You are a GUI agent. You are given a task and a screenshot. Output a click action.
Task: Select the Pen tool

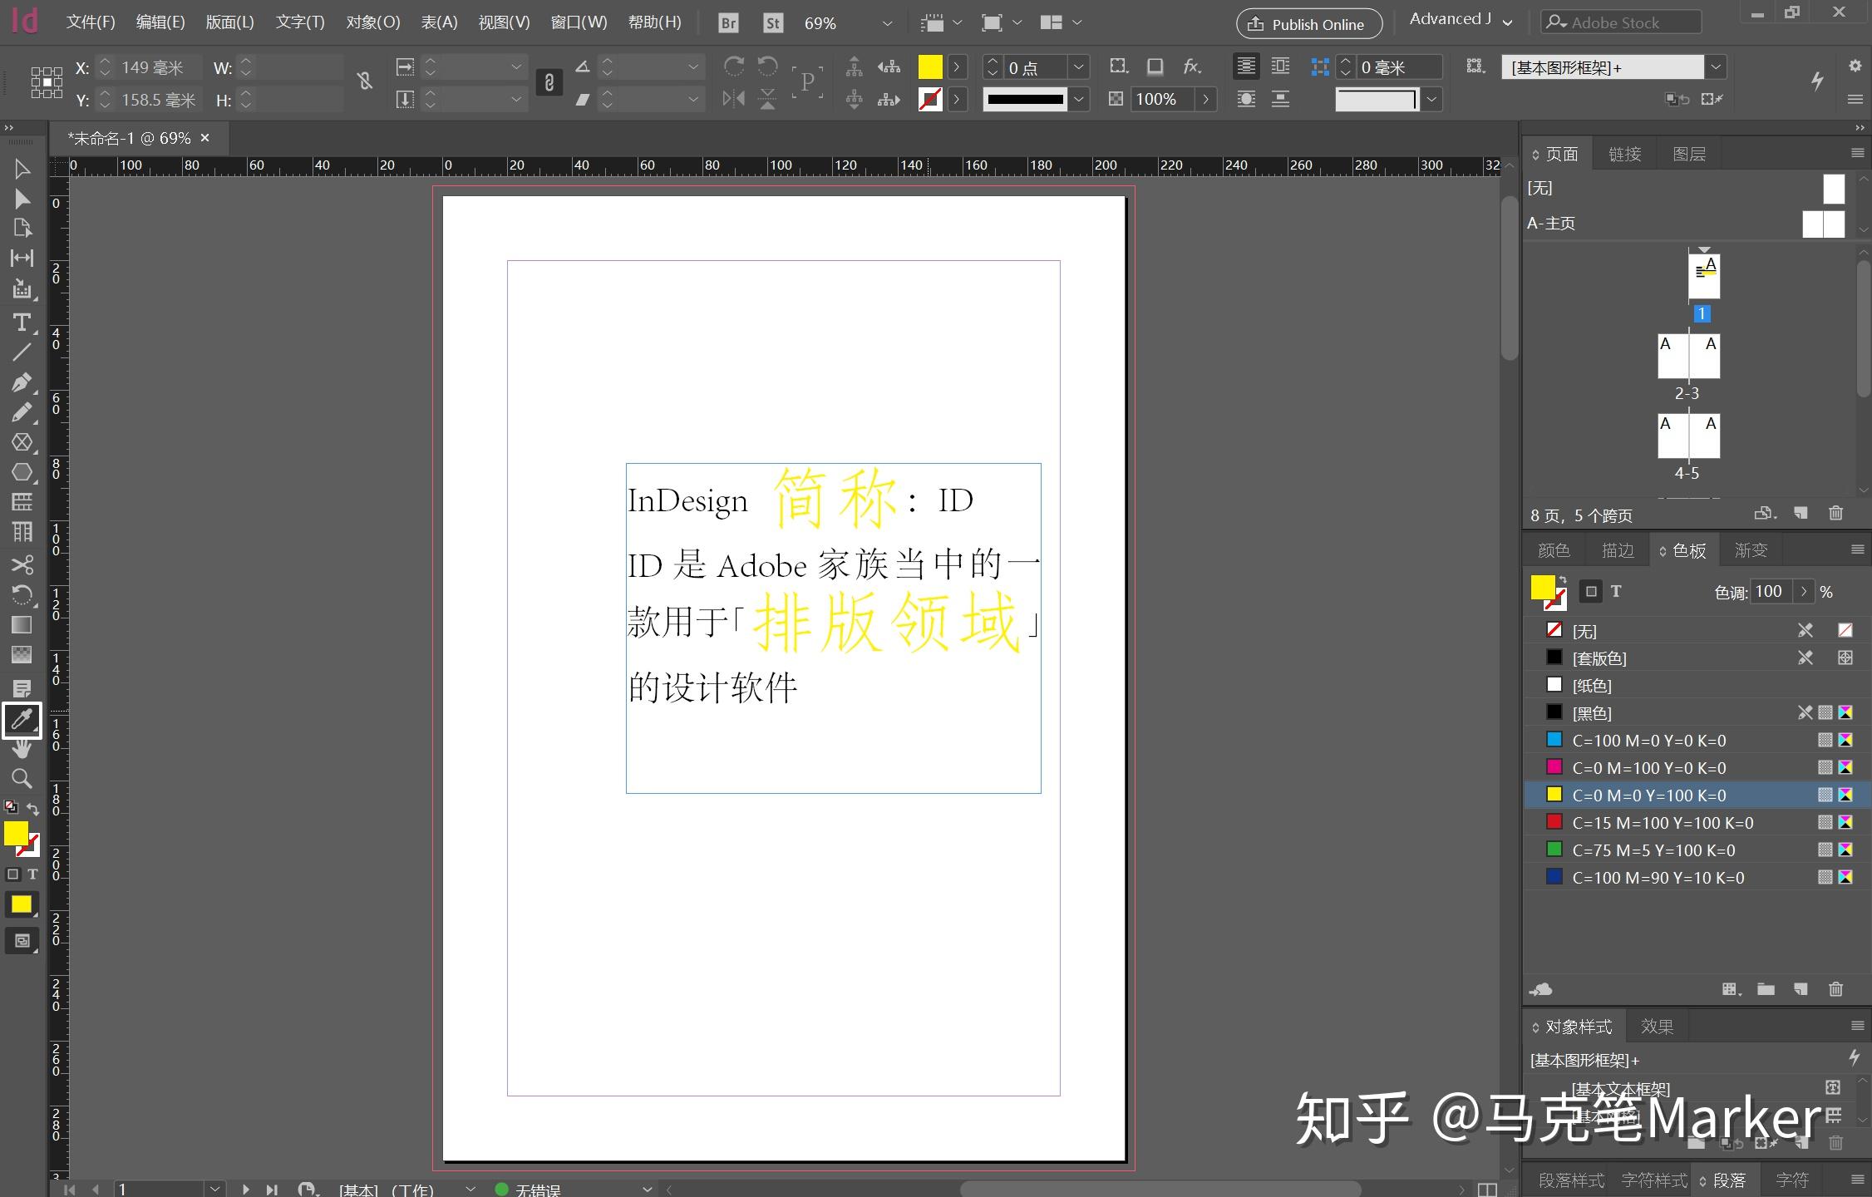pos(22,382)
